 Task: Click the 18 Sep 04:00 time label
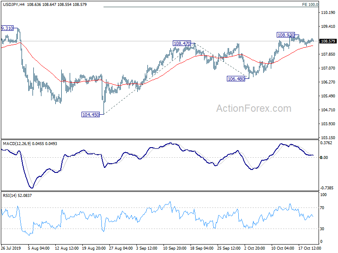point(202,248)
